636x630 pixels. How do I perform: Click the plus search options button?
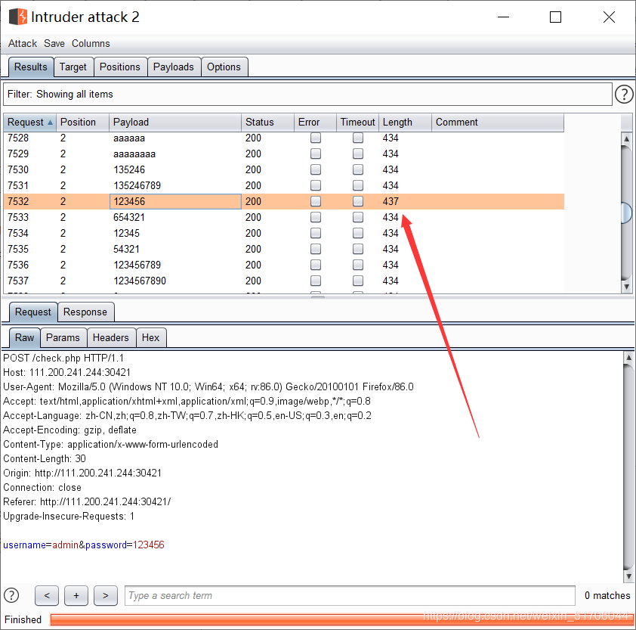tap(76, 595)
